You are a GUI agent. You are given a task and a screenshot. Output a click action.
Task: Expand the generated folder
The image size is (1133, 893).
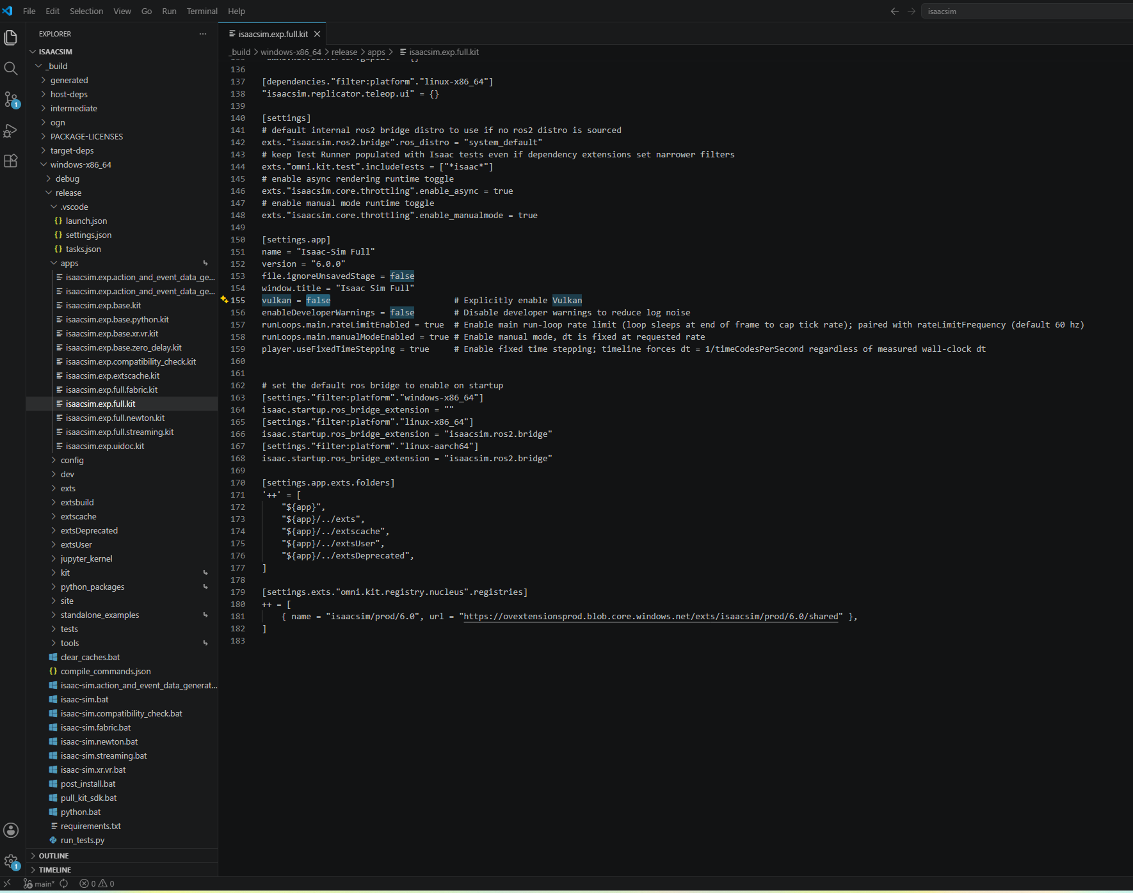(x=69, y=80)
